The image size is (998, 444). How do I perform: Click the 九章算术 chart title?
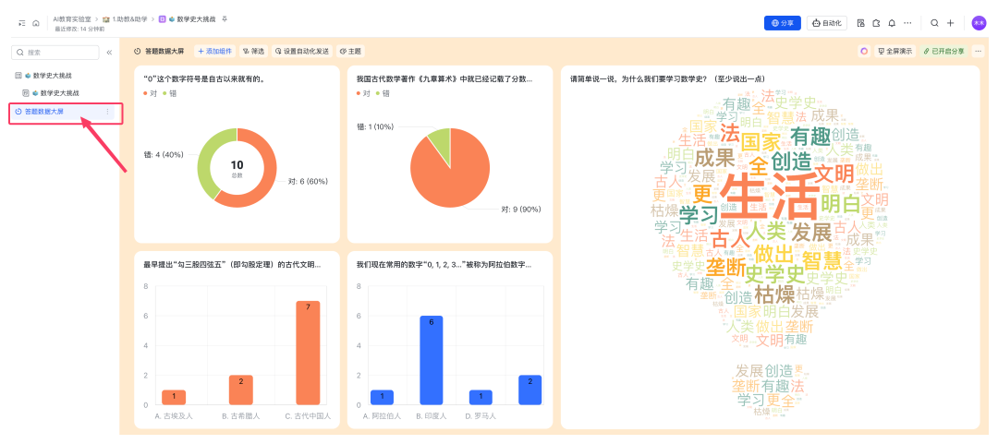(444, 79)
